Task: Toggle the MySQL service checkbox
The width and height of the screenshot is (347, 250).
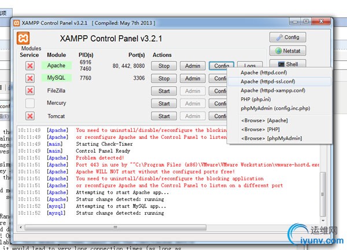Action: (x=30, y=78)
